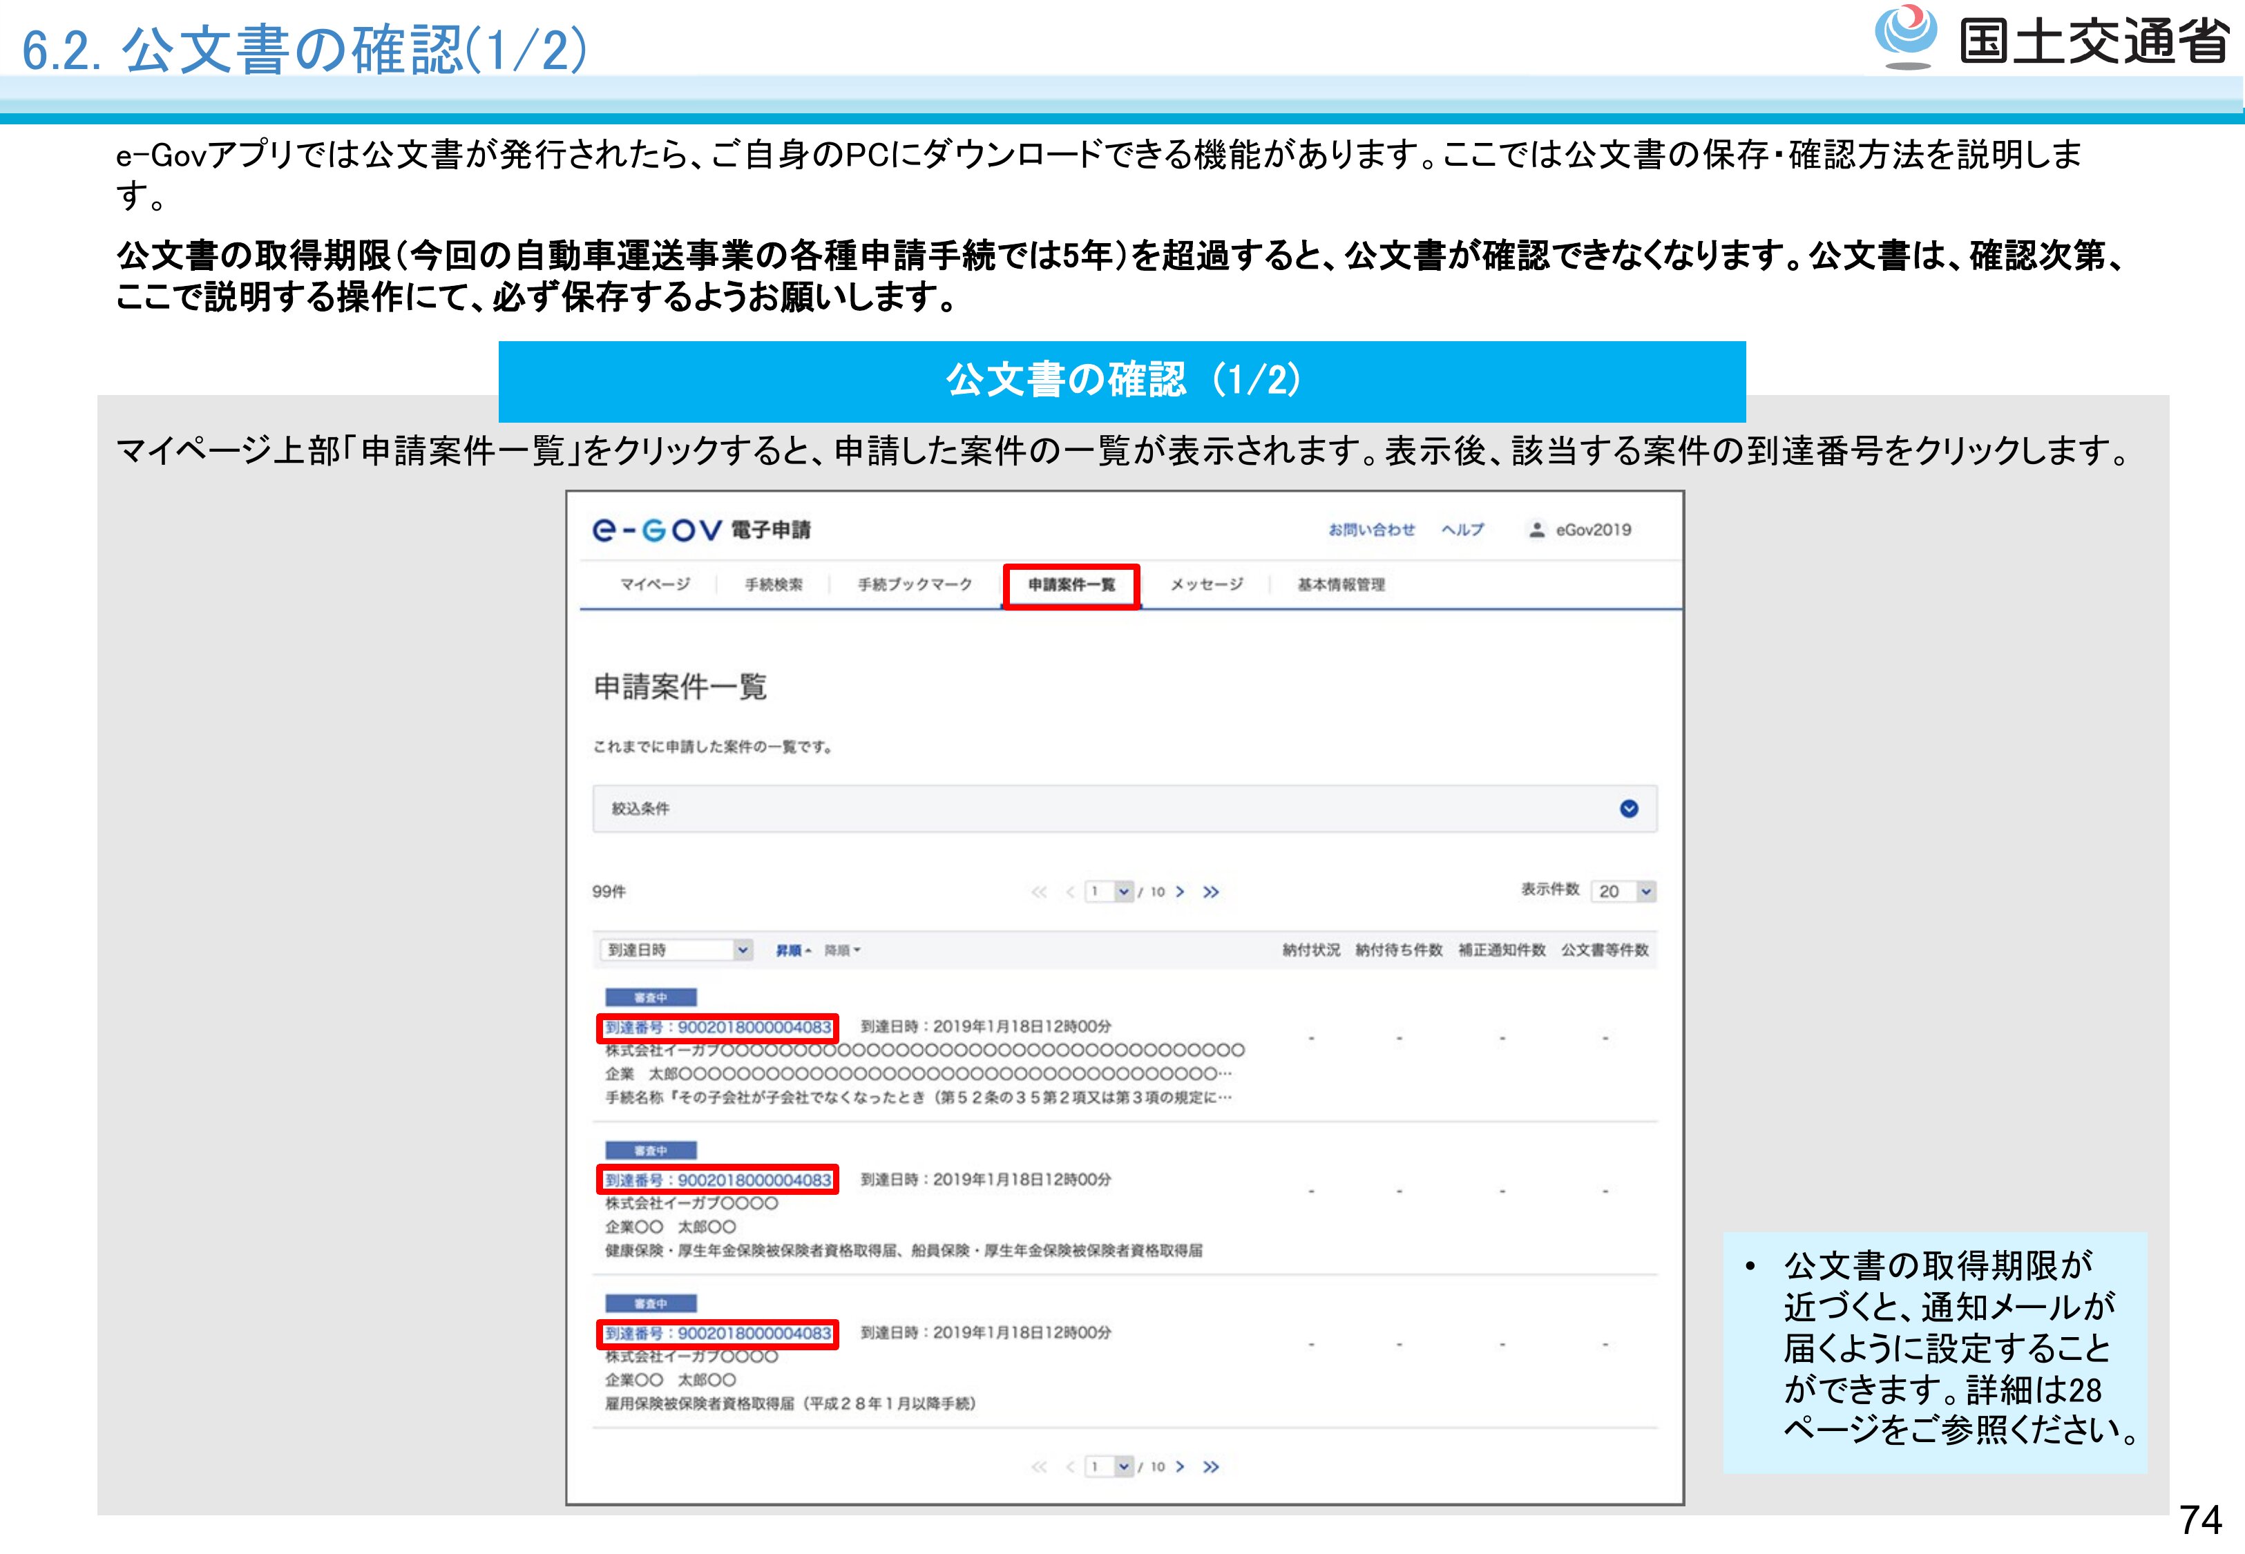2245x1554 pixels.
Task: Open the 到達日時 sort field dropdown
Action: (743, 950)
